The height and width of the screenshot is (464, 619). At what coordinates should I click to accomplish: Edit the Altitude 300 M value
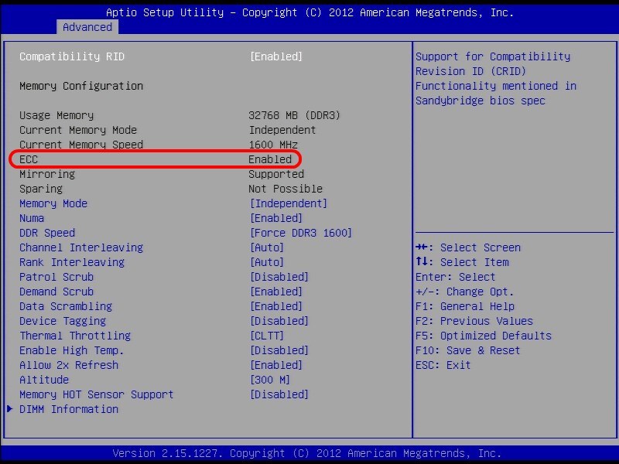(270, 380)
